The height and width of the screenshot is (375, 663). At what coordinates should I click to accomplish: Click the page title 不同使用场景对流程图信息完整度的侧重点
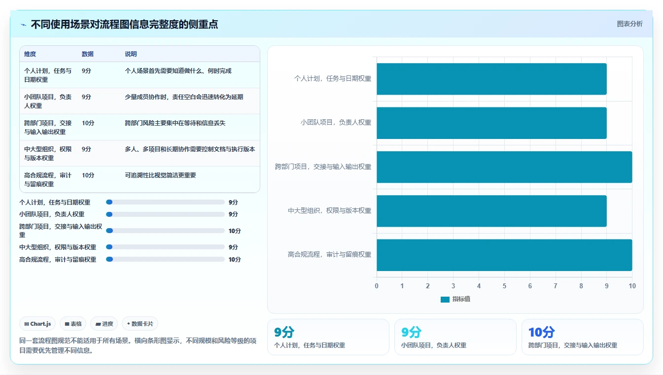coord(124,24)
